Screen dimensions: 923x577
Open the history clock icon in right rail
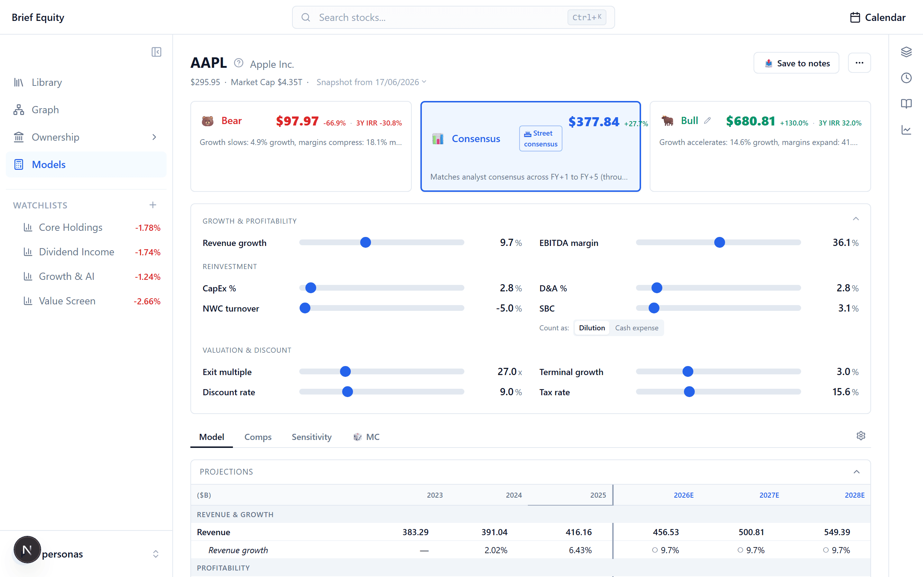[906, 78]
